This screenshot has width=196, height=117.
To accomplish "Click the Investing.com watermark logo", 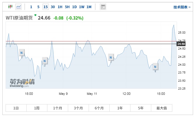I will point(22,83).
